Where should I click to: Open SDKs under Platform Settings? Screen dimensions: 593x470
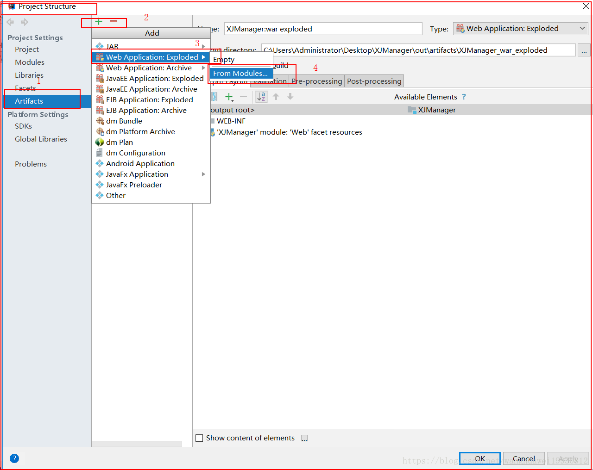23,126
